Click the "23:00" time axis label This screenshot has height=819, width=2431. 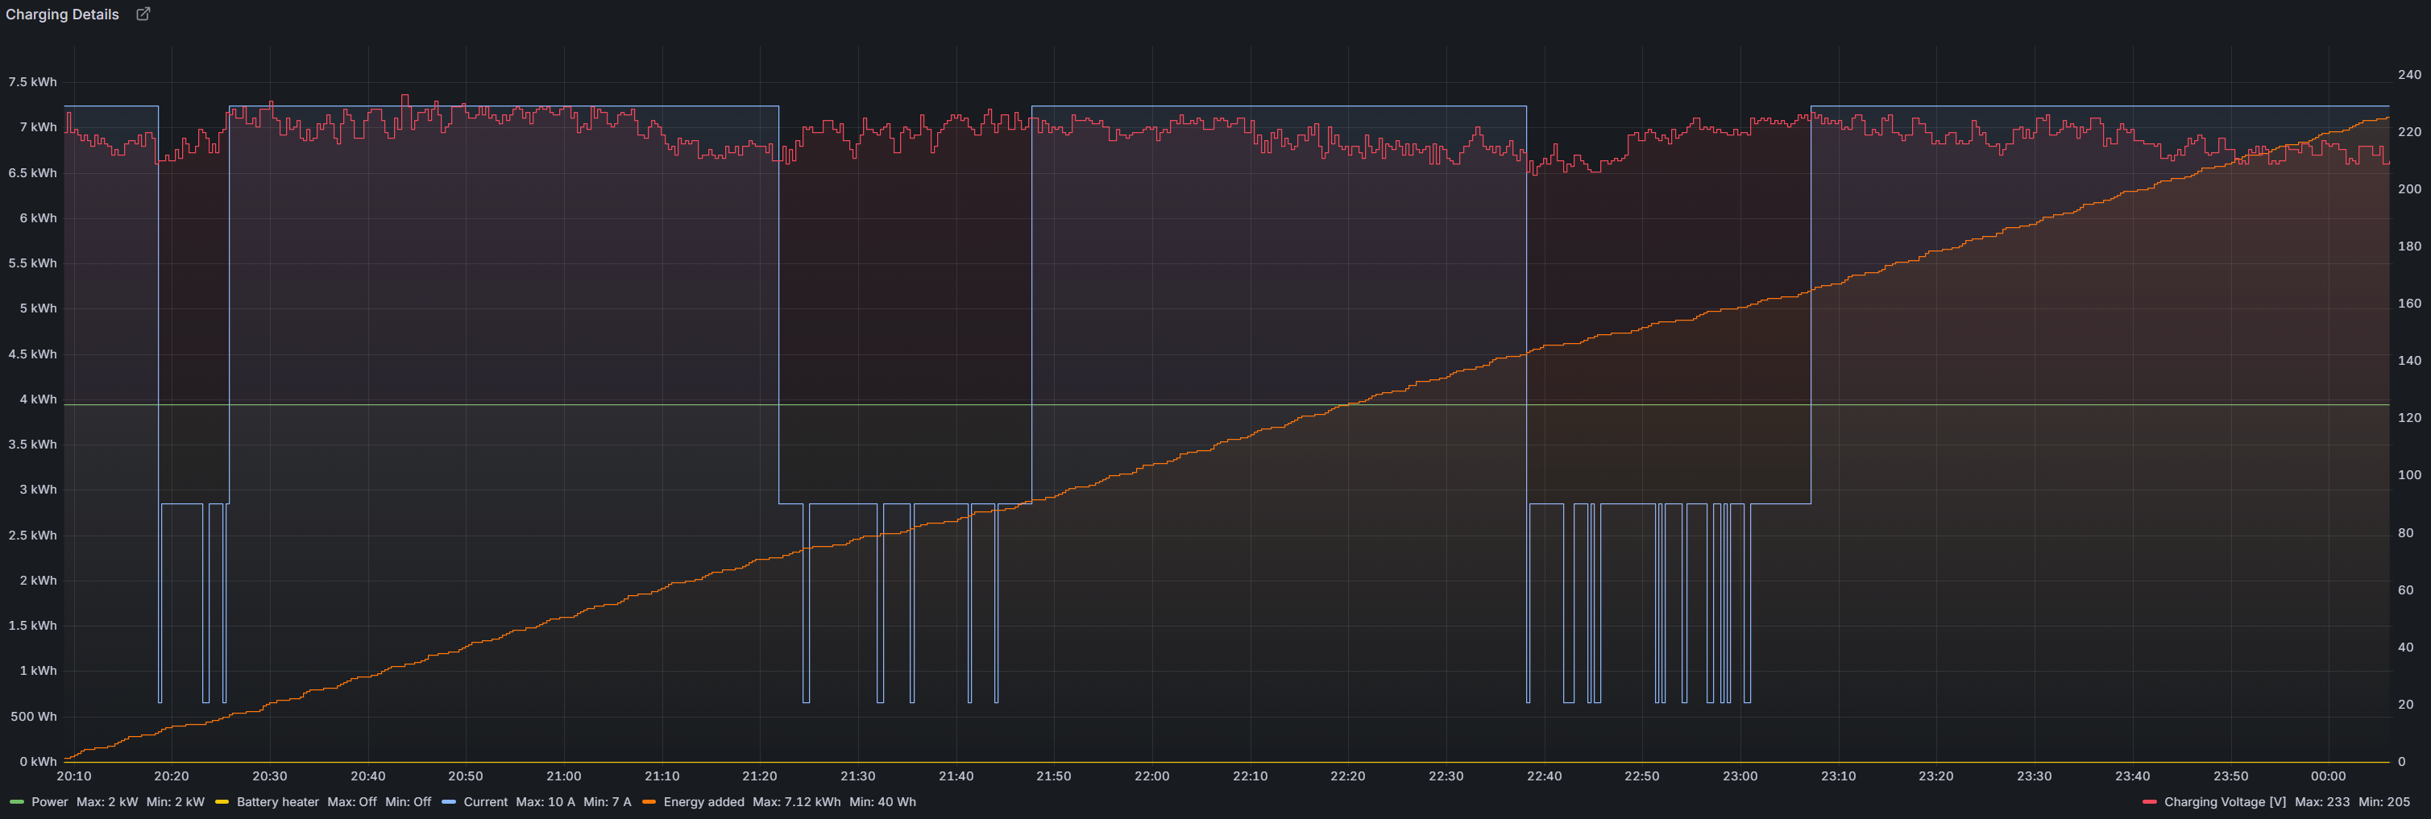pos(1740,776)
